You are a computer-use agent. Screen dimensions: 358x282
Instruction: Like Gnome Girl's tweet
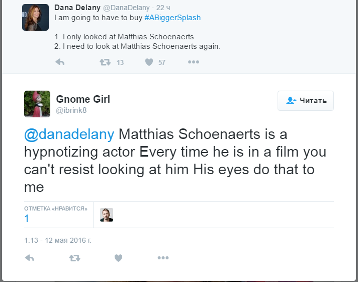pos(118,258)
